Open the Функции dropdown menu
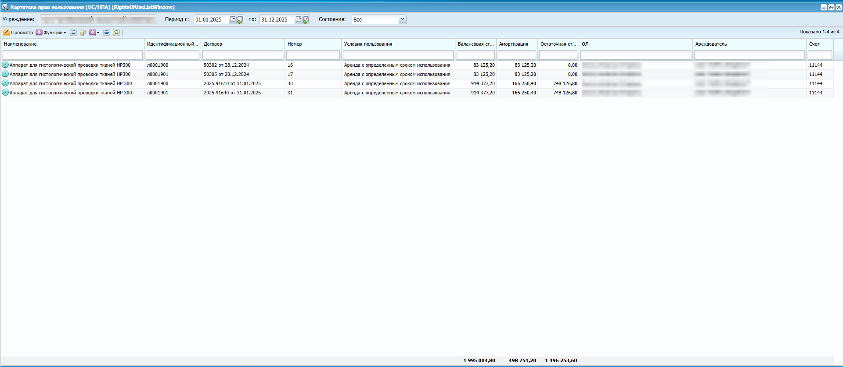 (x=51, y=32)
